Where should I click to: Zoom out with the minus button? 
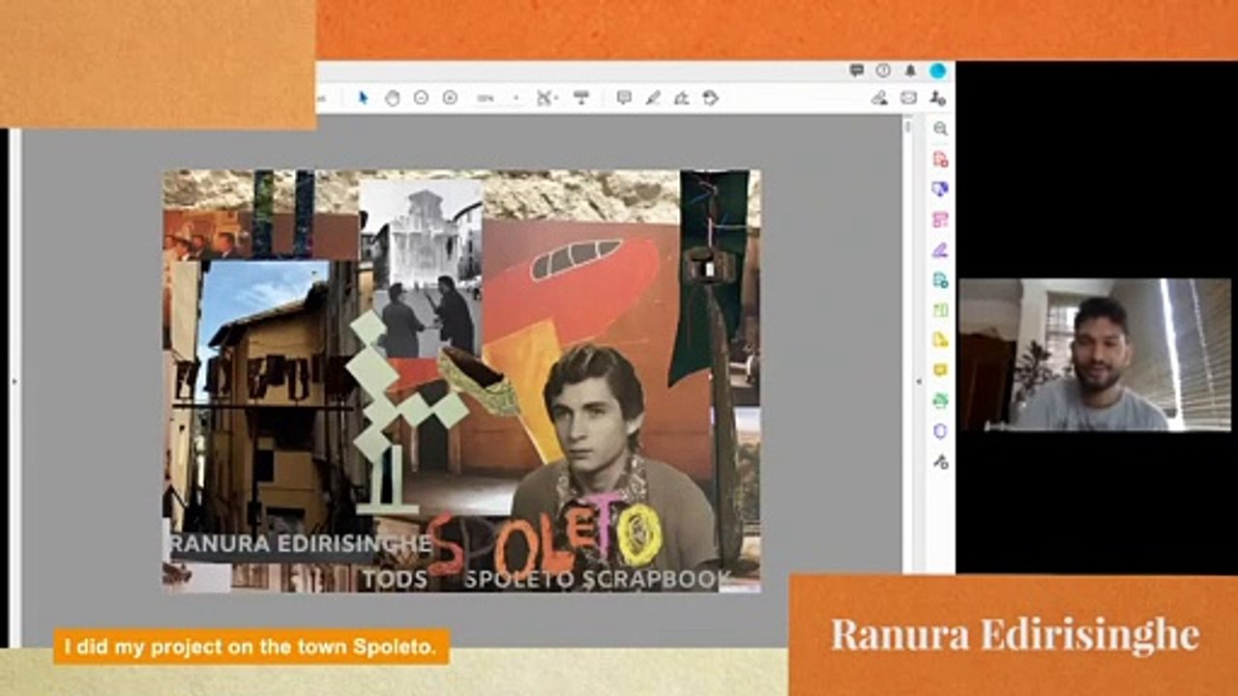coord(421,98)
